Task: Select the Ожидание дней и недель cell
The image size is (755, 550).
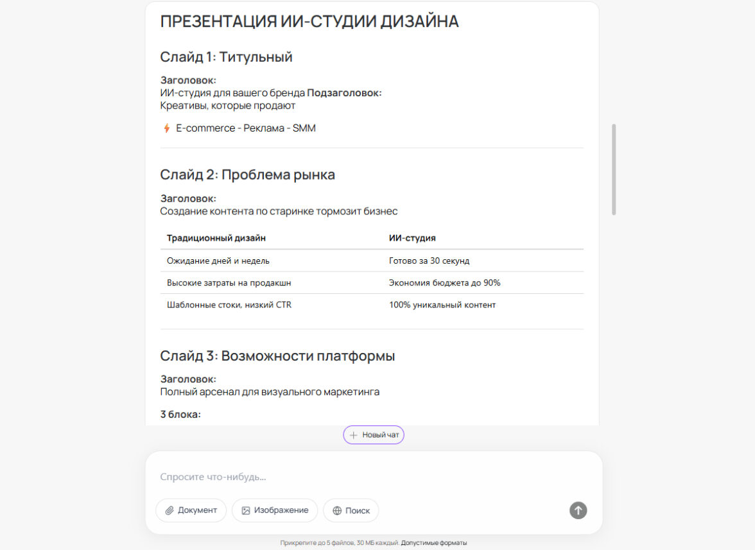Action: (218, 261)
